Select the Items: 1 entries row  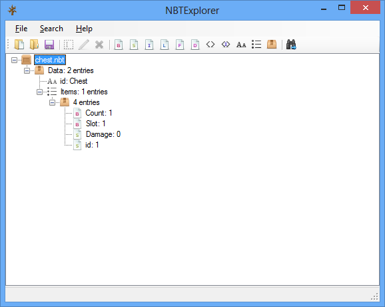84,92
